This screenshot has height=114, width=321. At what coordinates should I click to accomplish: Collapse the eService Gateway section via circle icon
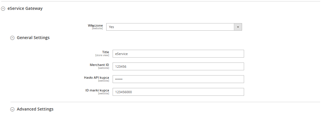click(3, 9)
